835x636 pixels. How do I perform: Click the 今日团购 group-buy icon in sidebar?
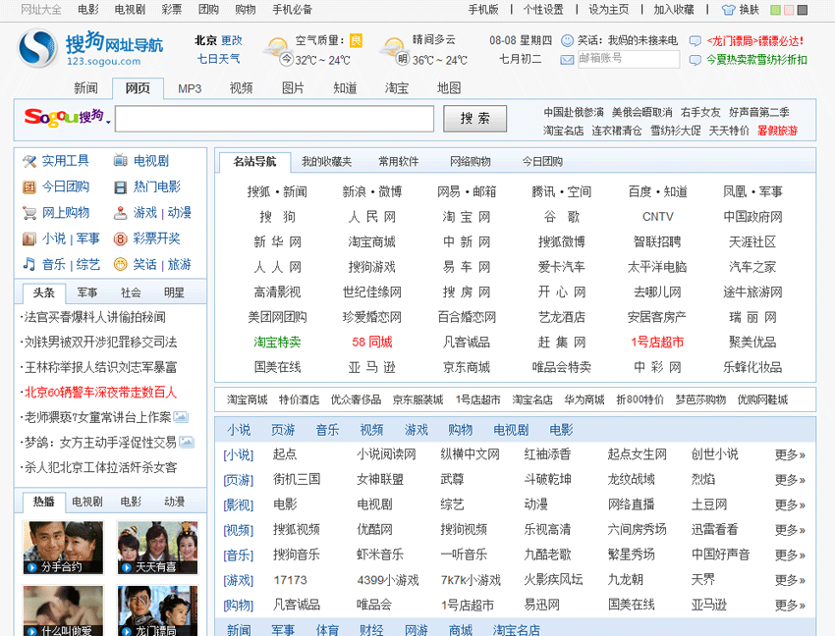pyautogui.click(x=29, y=187)
